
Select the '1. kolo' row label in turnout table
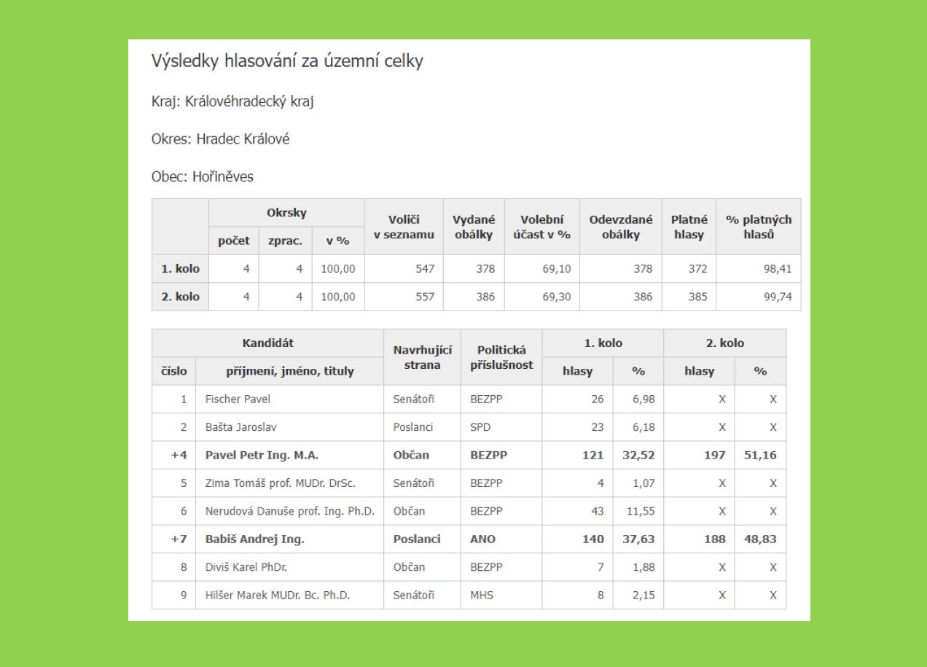pos(180,268)
